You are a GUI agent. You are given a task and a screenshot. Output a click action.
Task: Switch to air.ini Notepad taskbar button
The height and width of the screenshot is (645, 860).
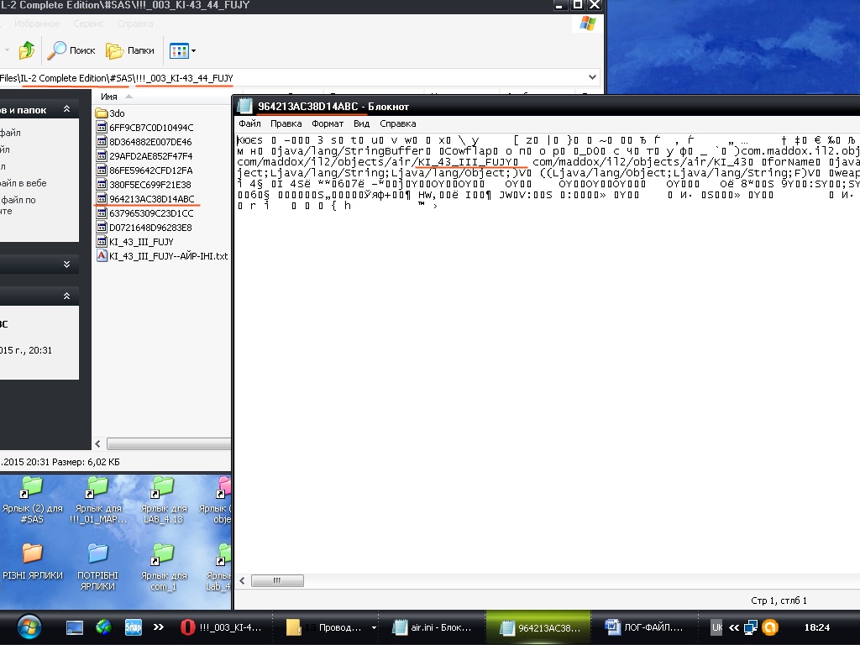pos(432,627)
